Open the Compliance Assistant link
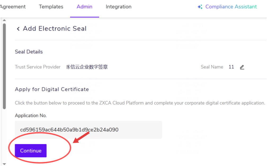This screenshot has height=166, width=267. tap(231, 7)
